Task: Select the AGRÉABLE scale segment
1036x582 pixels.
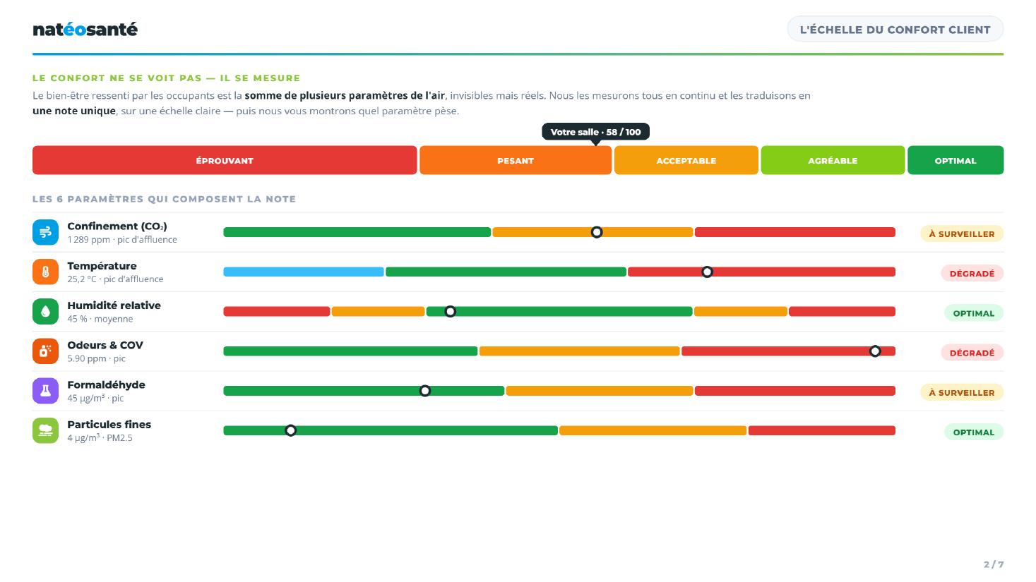Action: 833,160
